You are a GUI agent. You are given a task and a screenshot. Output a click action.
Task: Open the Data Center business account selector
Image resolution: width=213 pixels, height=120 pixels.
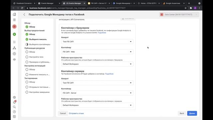coord(179,15)
